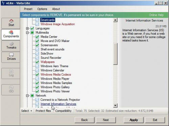Select the Sound Recorder label

tap(51, 58)
